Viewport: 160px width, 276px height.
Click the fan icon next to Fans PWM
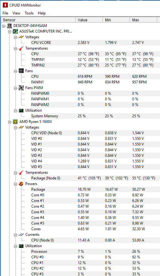coord(21,88)
